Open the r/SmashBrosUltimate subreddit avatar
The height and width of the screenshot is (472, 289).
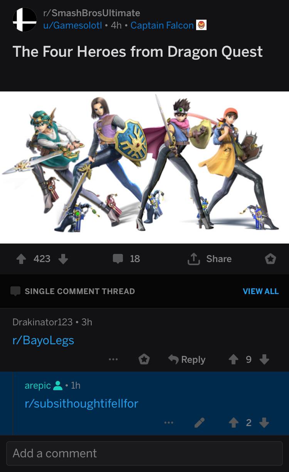[25, 20]
